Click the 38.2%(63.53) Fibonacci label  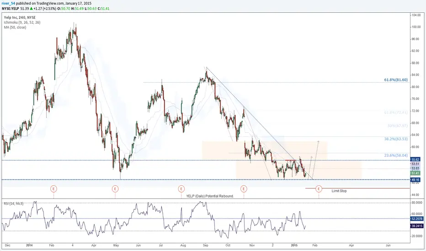396,139
